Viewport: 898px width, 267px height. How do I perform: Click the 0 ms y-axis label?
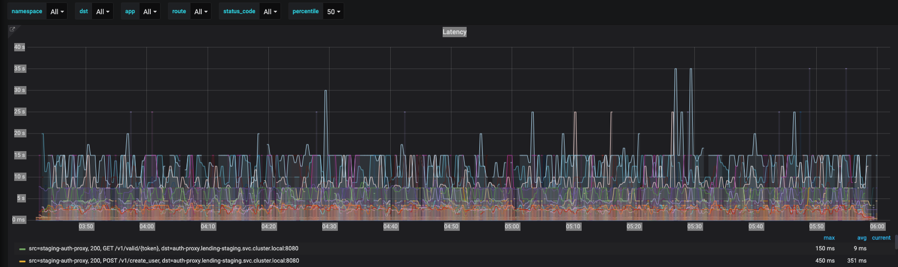[x=19, y=220]
